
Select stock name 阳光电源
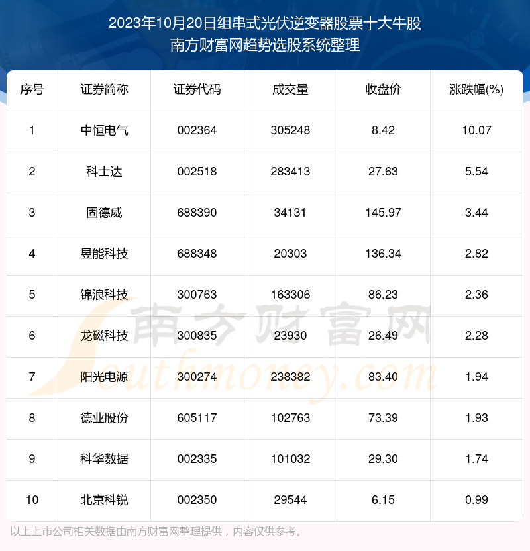(x=105, y=377)
